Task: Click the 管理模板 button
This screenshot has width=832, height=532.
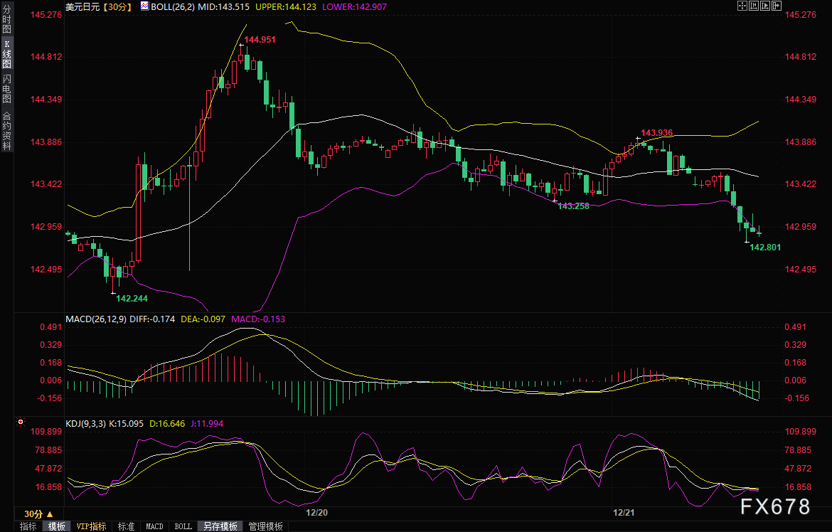Action: [266, 526]
